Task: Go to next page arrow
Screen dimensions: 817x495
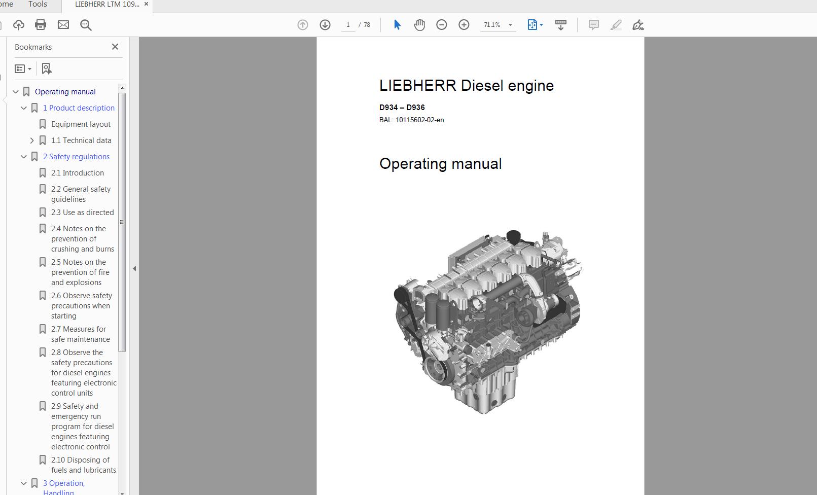Action: (325, 25)
